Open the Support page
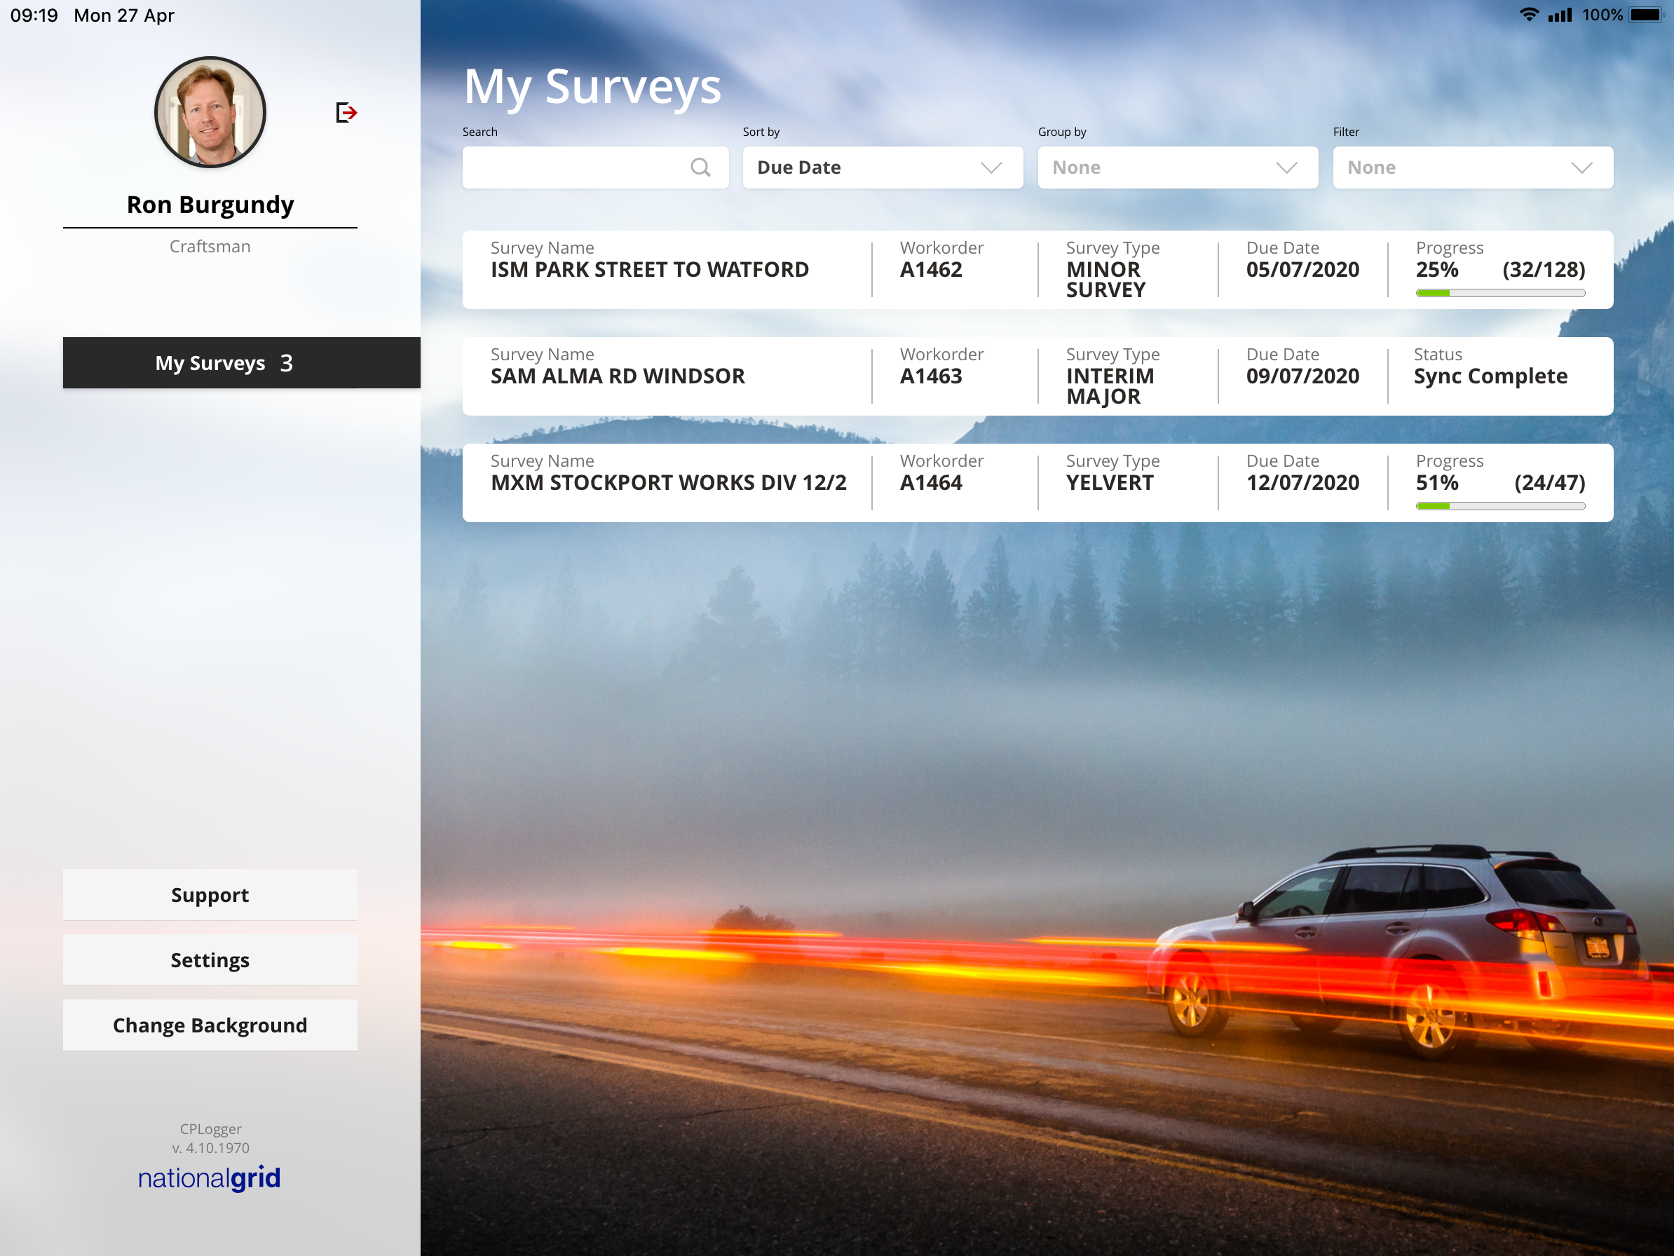 coord(210,894)
